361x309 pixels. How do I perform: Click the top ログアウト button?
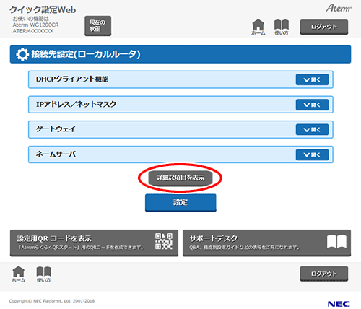click(324, 27)
